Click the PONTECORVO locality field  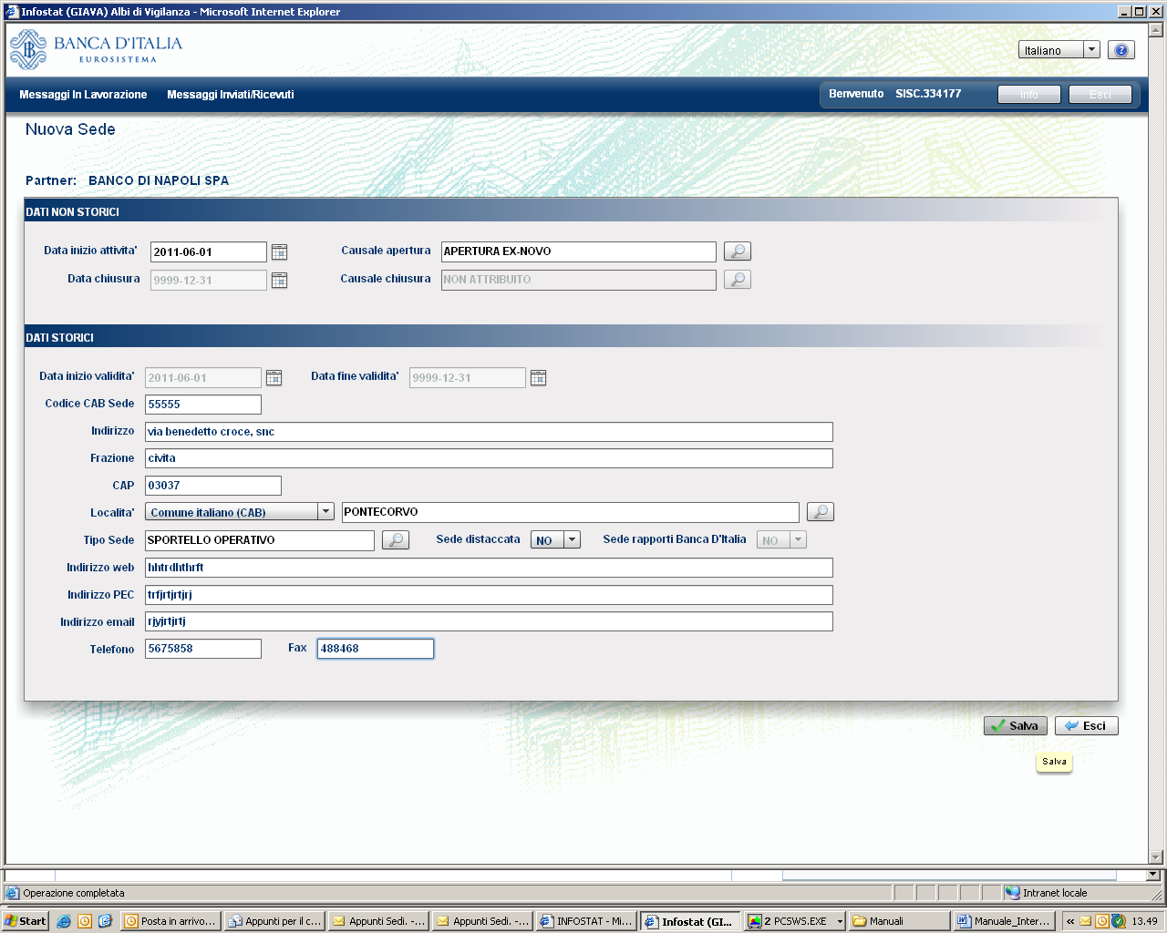point(571,512)
